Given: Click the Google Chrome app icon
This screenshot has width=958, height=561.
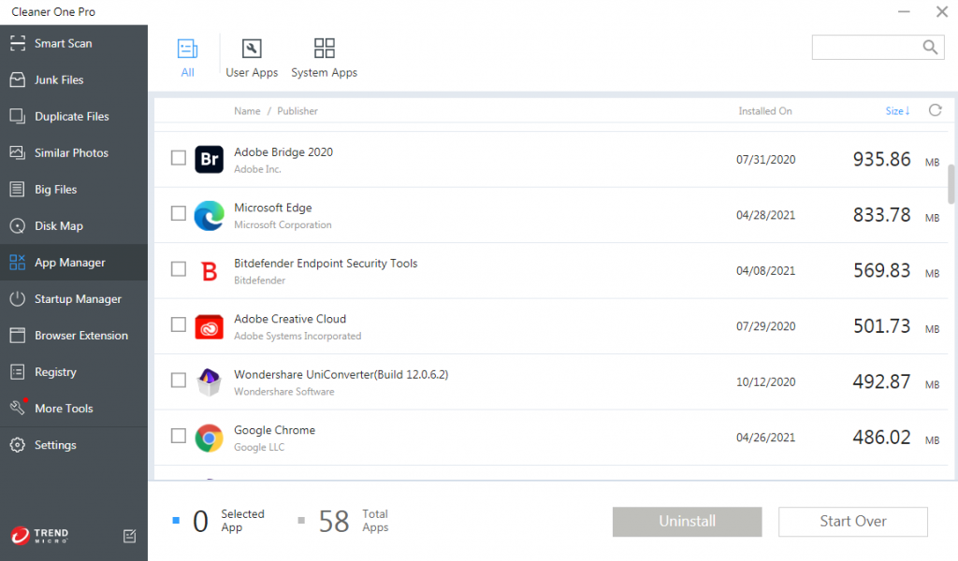Looking at the screenshot, I should tap(209, 438).
